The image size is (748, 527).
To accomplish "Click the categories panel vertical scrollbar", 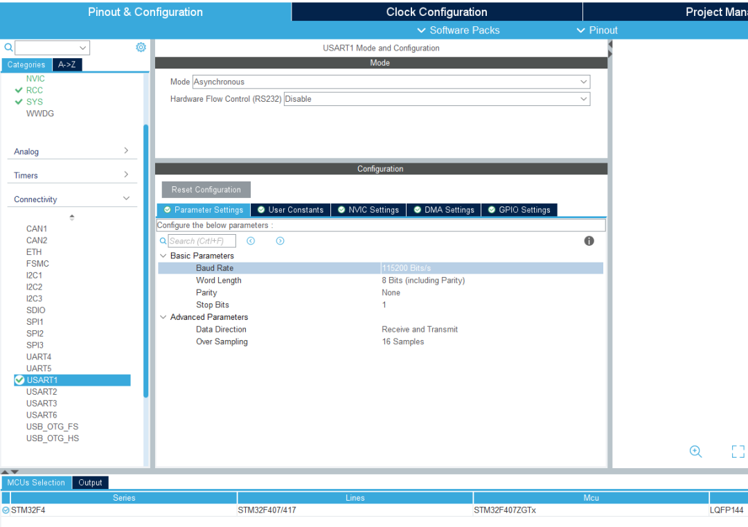I will (146, 261).
